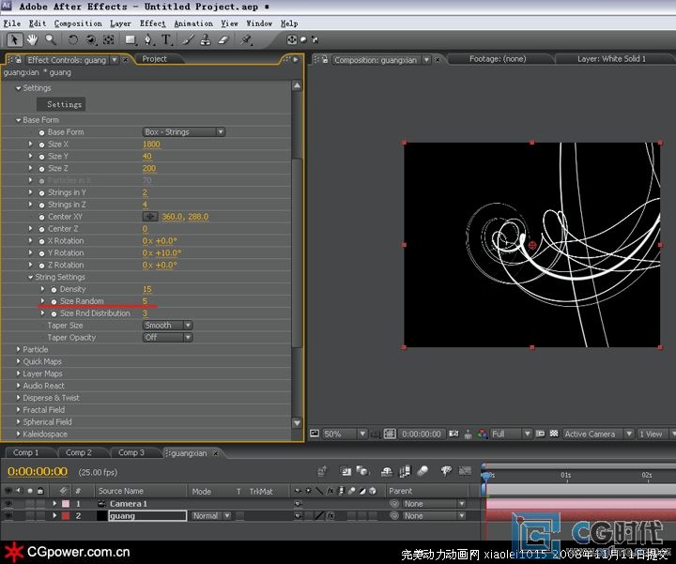Select the Horizontal Type tool
The width and height of the screenshot is (676, 564).
click(166, 40)
